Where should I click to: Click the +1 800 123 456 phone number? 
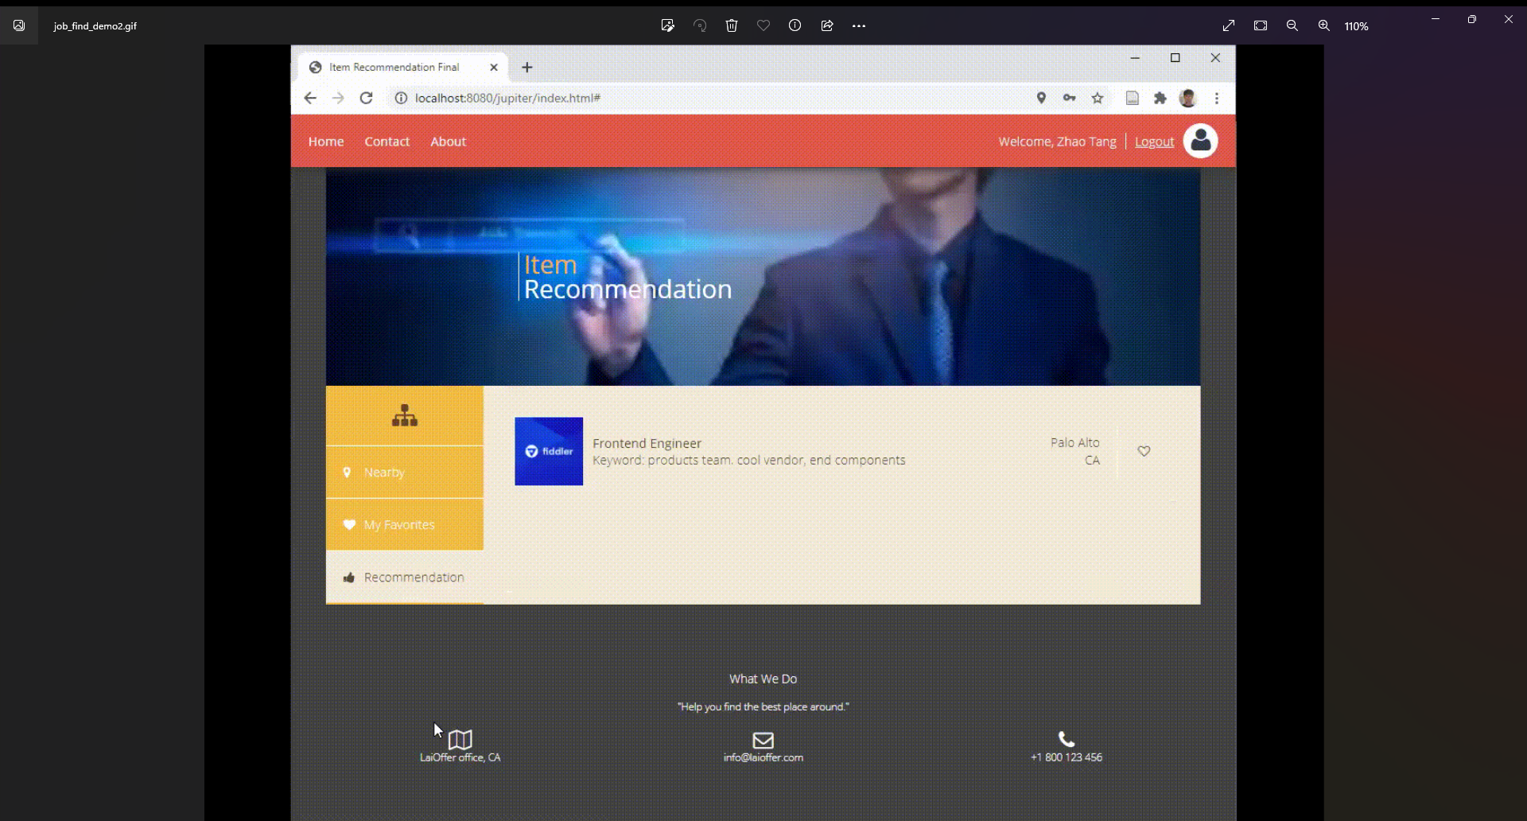point(1067,757)
